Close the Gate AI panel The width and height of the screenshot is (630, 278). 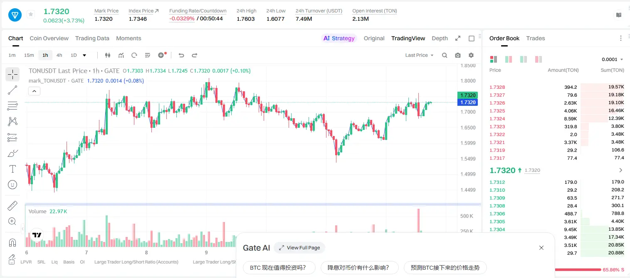pos(541,248)
